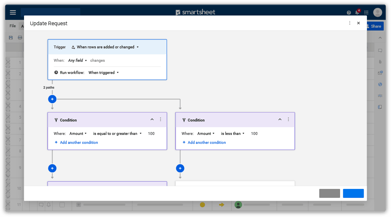Open the hamburger main menu
The image size is (391, 217).
(13, 13)
